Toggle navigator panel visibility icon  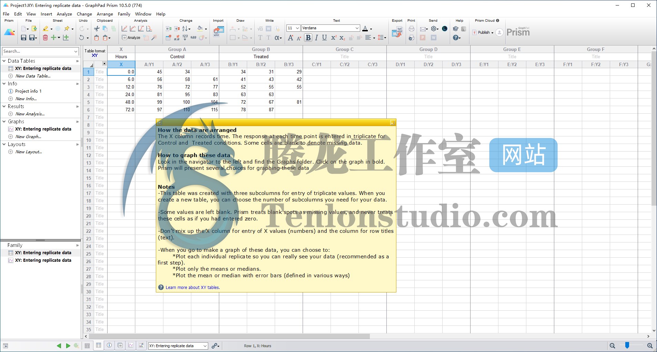(6, 346)
